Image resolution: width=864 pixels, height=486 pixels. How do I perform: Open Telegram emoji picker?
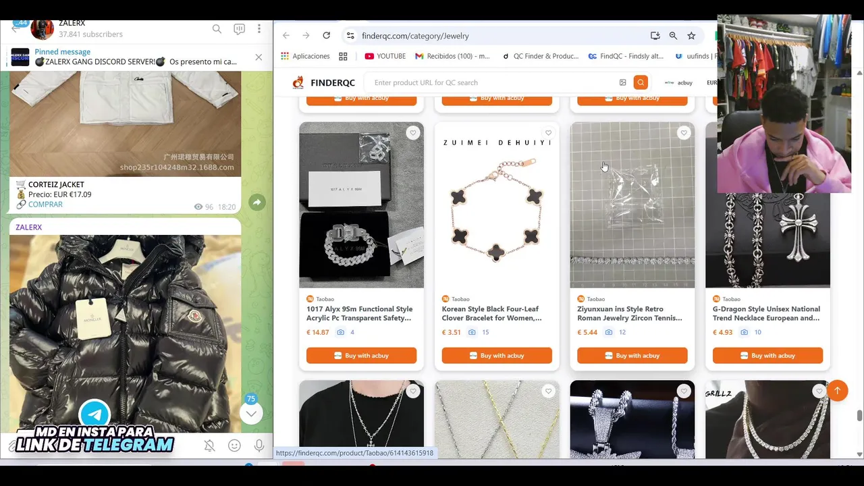click(x=234, y=446)
